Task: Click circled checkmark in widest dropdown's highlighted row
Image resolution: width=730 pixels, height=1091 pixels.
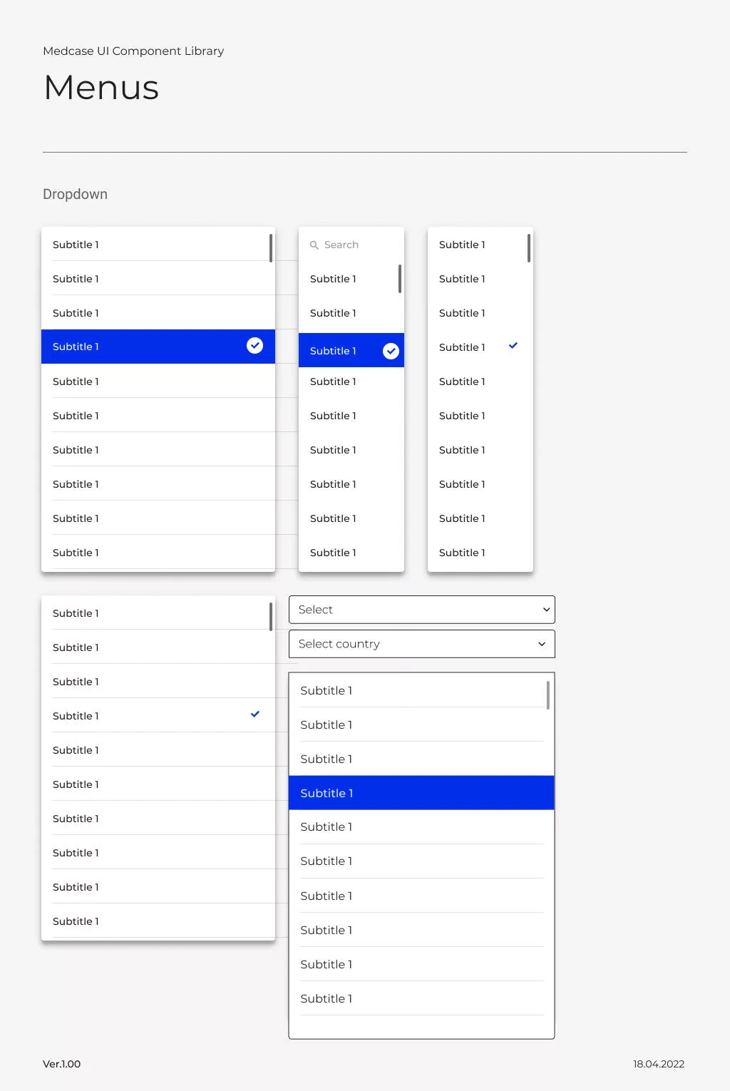Action: (x=255, y=346)
